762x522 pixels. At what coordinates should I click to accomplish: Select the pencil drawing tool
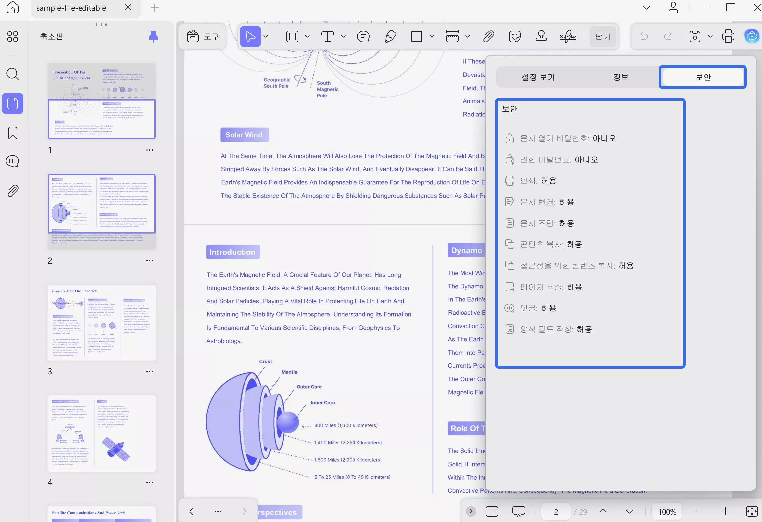[391, 36]
